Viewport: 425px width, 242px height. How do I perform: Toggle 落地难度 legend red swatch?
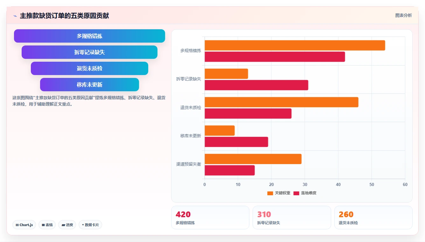296,193
